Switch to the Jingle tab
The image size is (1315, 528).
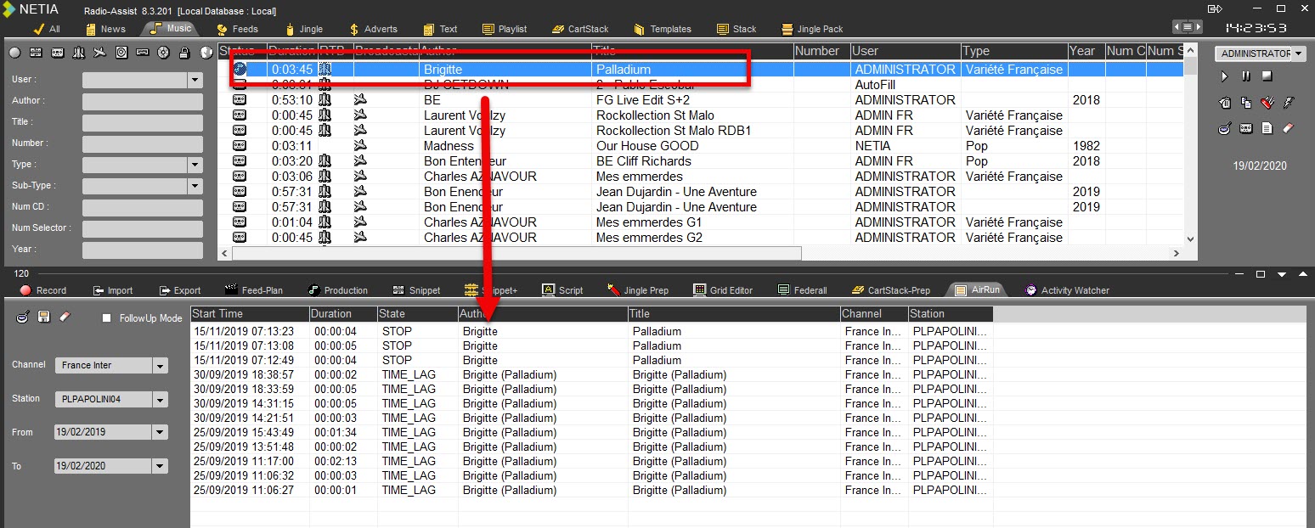(305, 29)
